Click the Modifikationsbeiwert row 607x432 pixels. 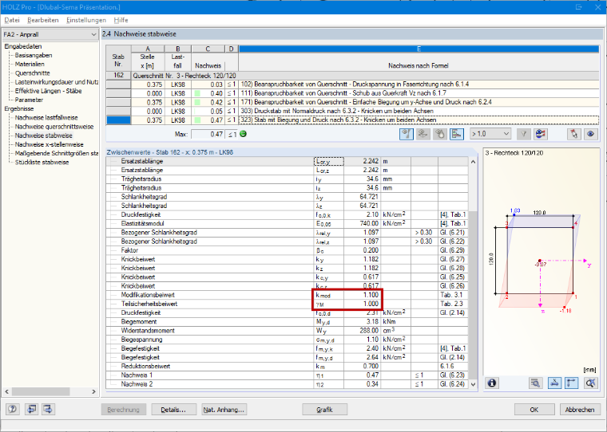pyautogui.click(x=287, y=295)
